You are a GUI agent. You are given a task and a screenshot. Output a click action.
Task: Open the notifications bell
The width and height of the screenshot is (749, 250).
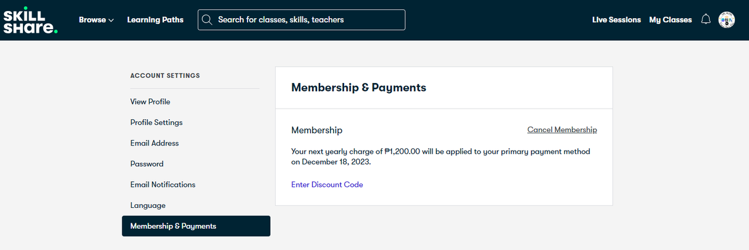tap(706, 19)
